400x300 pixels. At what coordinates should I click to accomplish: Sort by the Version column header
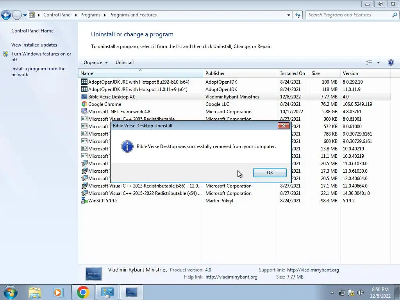click(x=365, y=73)
